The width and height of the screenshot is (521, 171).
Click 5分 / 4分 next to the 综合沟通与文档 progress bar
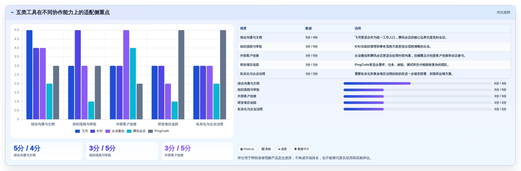(x=500, y=83)
